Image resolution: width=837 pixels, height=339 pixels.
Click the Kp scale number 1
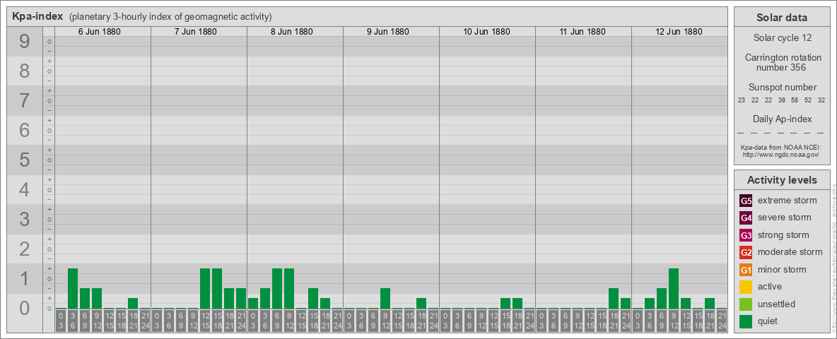(25, 278)
